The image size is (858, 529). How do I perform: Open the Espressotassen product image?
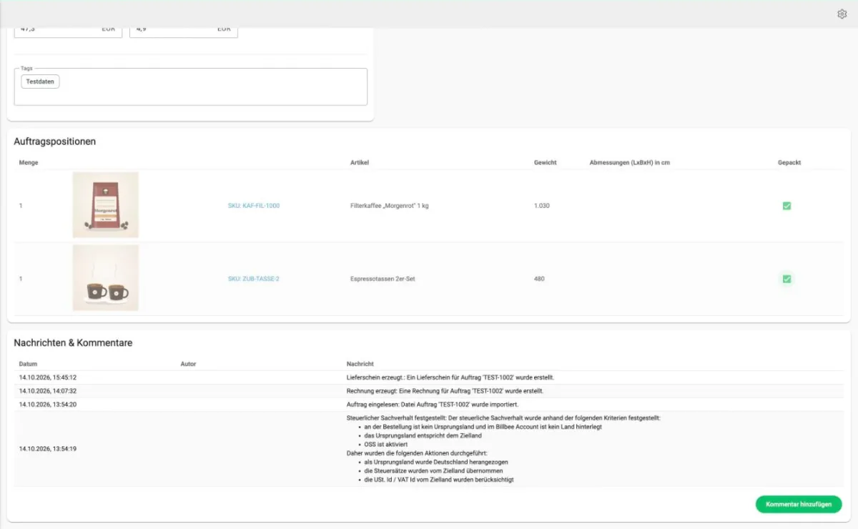click(106, 278)
